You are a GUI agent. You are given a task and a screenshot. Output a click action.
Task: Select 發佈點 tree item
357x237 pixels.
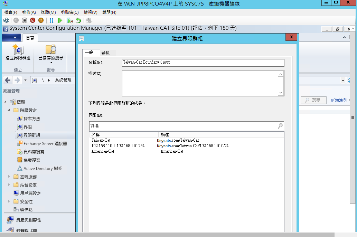click(x=23, y=210)
